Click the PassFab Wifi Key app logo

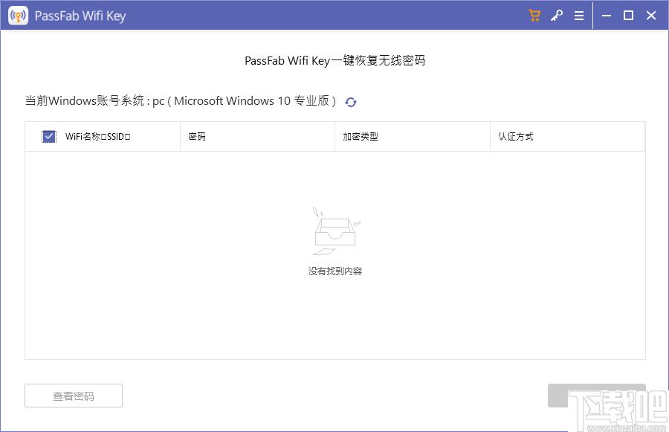18,16
